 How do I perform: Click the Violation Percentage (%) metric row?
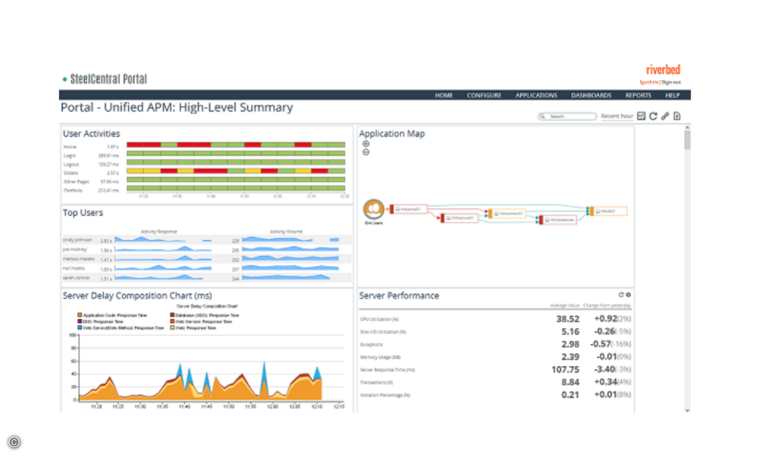[x=496, y=395]
